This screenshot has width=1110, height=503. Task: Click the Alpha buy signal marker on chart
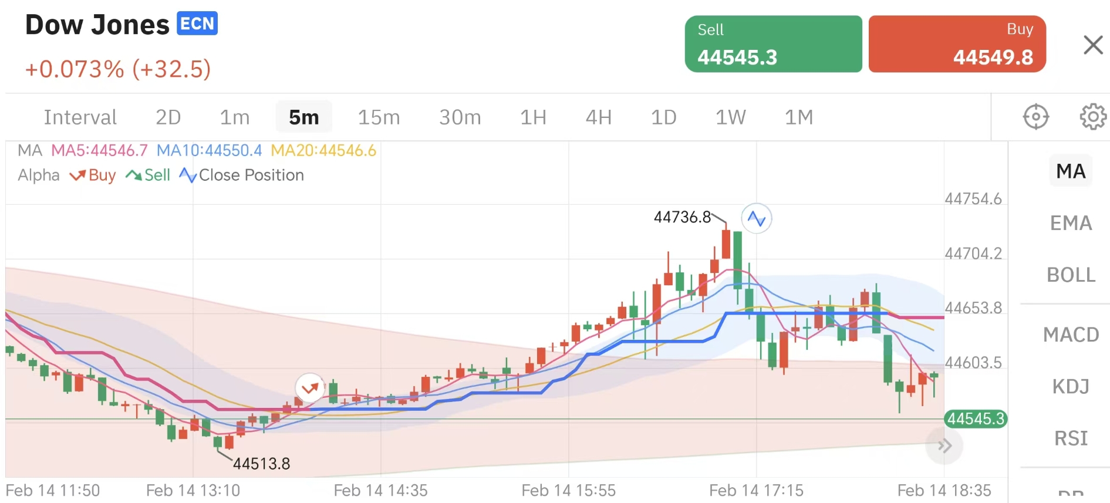(x=309, y=388)
